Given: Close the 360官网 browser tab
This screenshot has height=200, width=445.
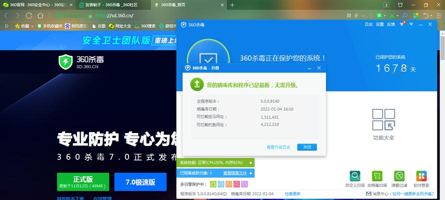Looking at the screenshot, I should (71, 5).
